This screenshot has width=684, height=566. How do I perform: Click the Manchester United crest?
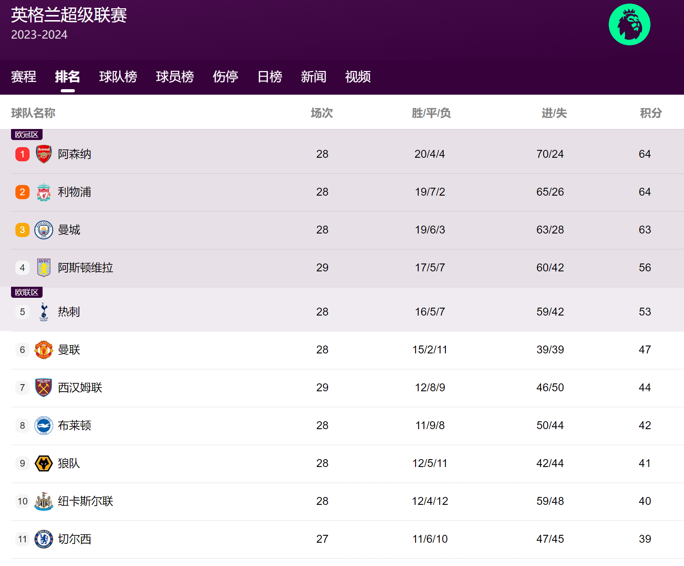pos(44,350)
